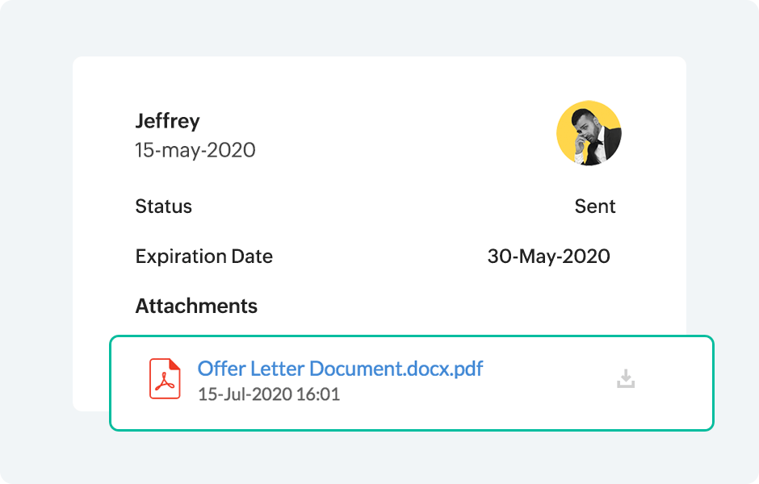Click the Expiration Date label

pos(203,257)
